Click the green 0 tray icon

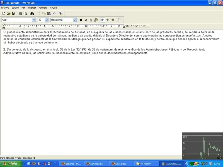point(191,164)
